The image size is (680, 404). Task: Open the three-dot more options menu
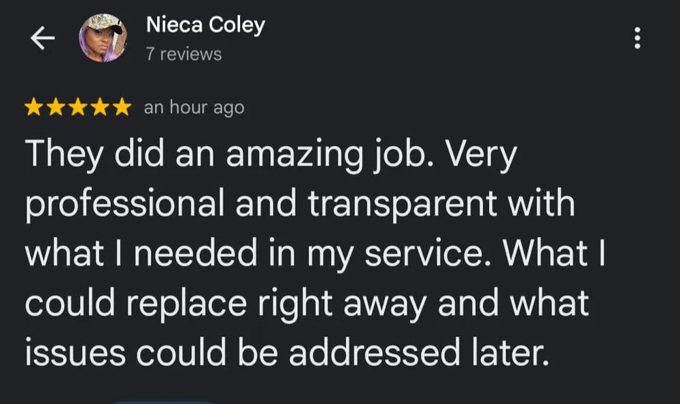(x=637, y=38)
